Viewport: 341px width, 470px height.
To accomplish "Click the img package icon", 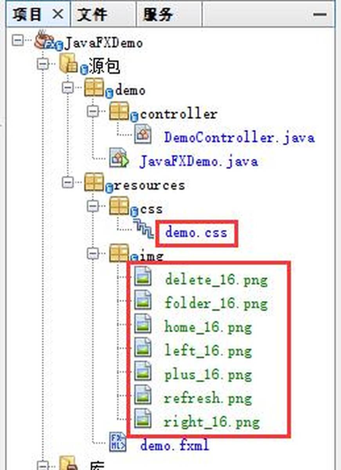I will point(119,253).
